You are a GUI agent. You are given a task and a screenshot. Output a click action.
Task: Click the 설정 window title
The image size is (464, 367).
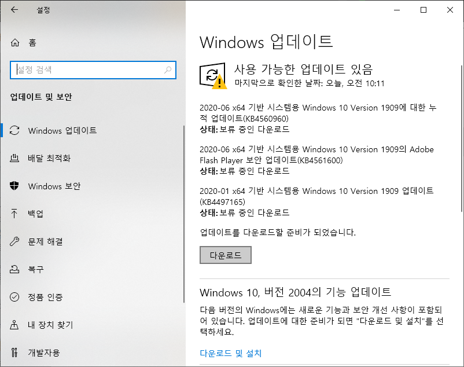click(x=43, y=10)
